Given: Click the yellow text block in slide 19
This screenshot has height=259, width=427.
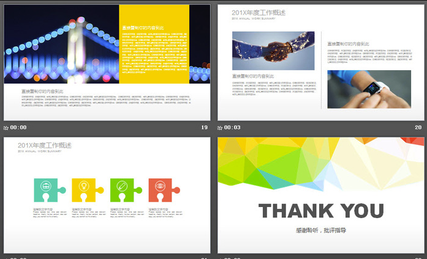Looking at the screenshot, I should [x=154, y=44].
